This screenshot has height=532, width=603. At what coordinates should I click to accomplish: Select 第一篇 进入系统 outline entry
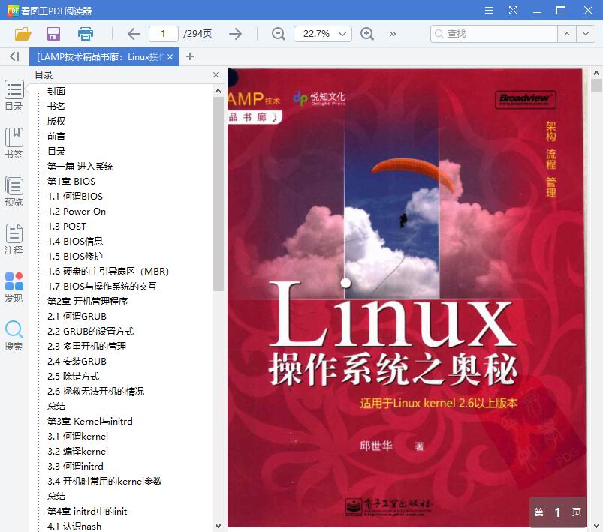pyautogui.click(x=80, y=166)
